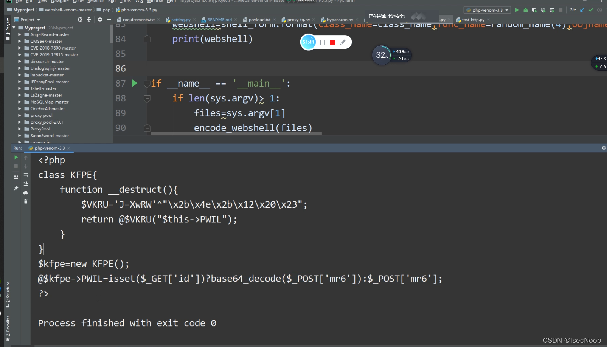Hide the Project panel with the minus icon
607x347 pixels.
(x=109, y=19)
